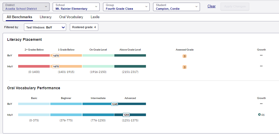Select the All Benchmarks tab
Screen dimensions: 279x134
tap(19, 17)
